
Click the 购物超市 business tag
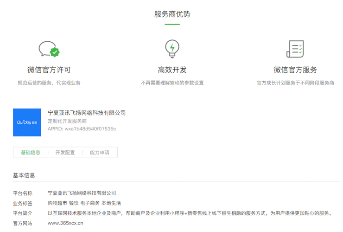[x=57, y=203]
